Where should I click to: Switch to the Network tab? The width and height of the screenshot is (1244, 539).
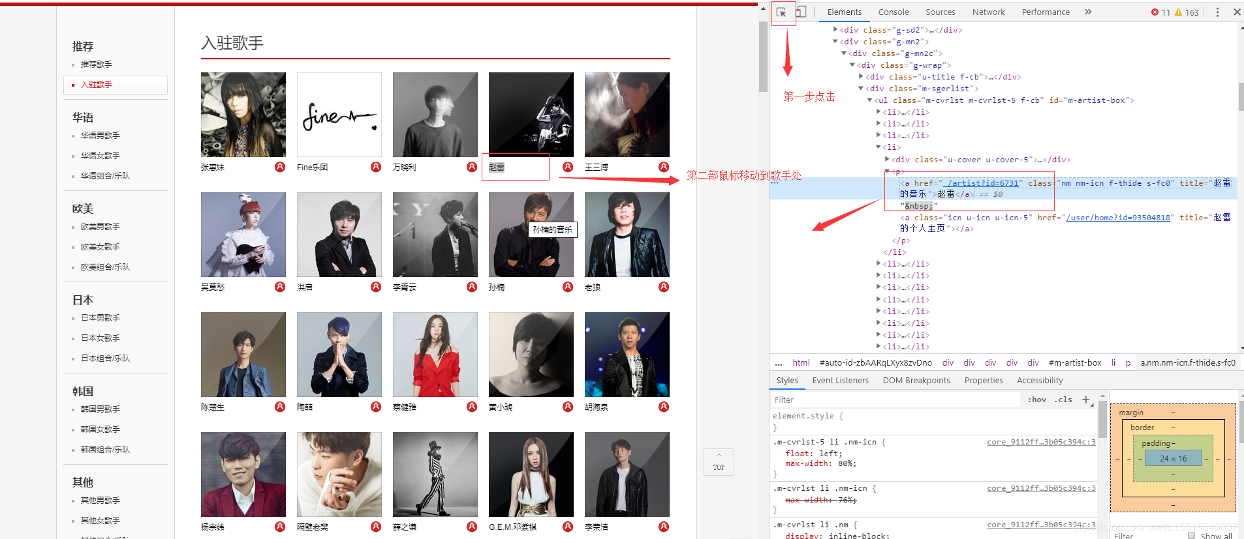click(x=988, y=12)
